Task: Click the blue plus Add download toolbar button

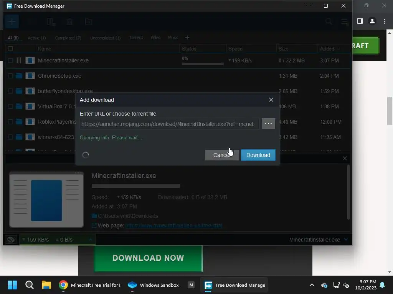Action: [12, 22]
